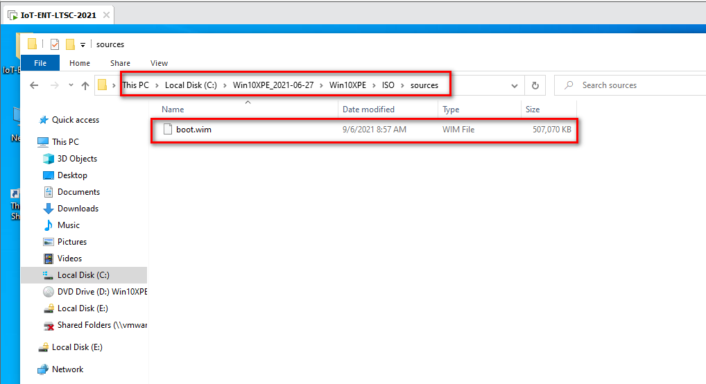Expand the chevron after ISO in address bar

402,85
